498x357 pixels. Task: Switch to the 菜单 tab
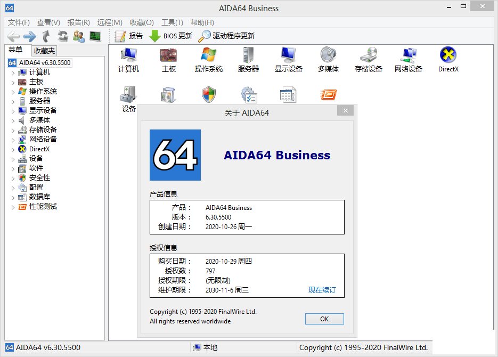tap(15, 50)
